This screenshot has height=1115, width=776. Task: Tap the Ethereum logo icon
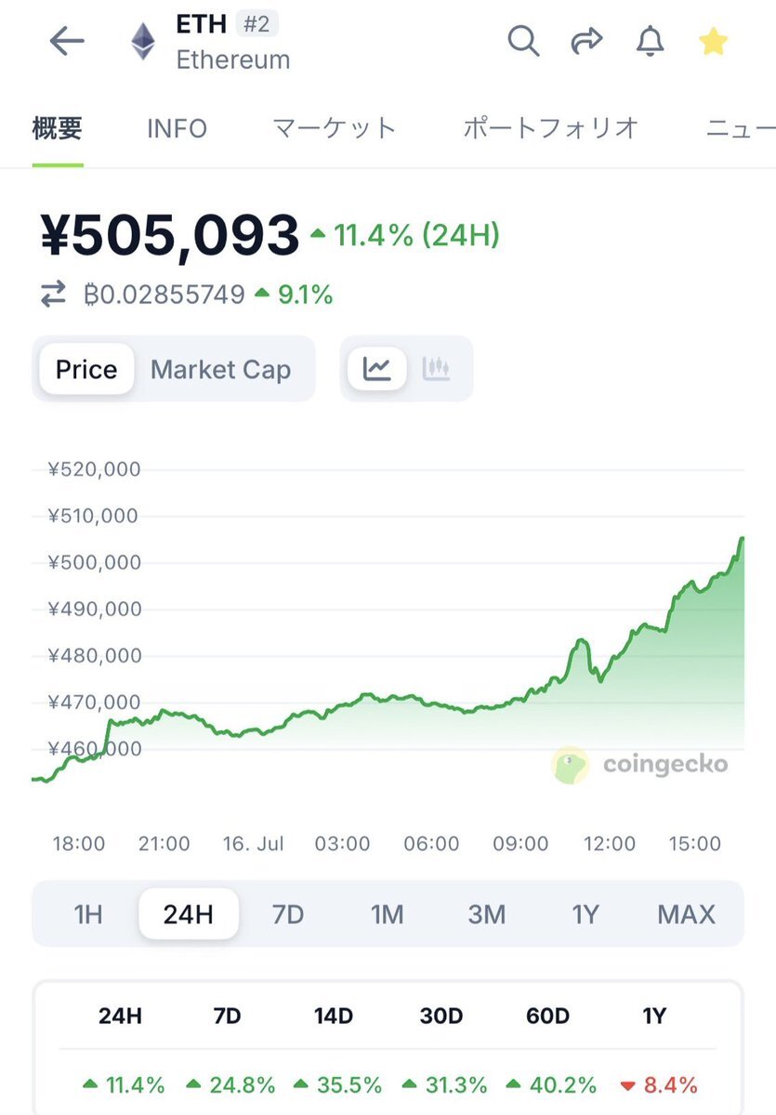tap(143, 42)
